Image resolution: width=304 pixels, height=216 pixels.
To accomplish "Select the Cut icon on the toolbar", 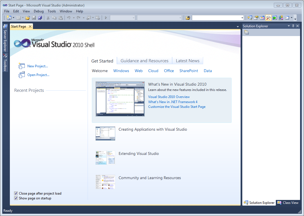I will tap(48, 17).
